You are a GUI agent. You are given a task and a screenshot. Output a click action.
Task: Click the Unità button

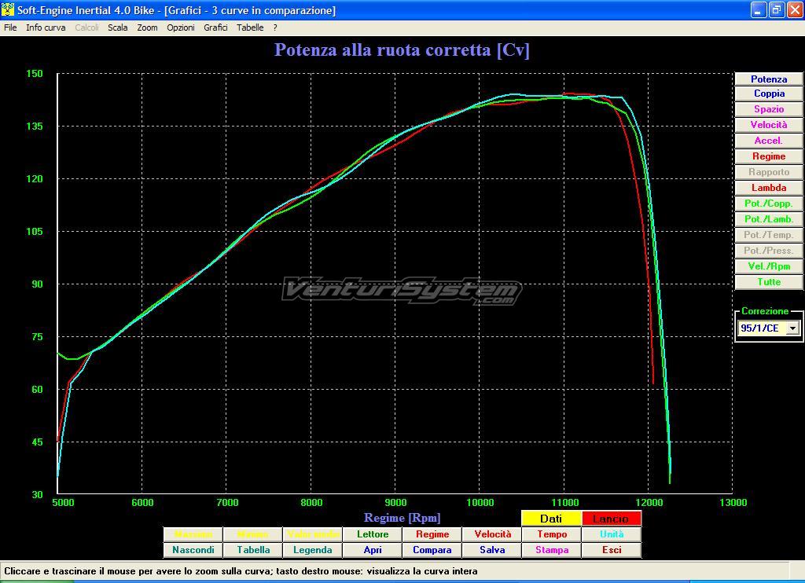pyautogui.click(x=612, y=534)
